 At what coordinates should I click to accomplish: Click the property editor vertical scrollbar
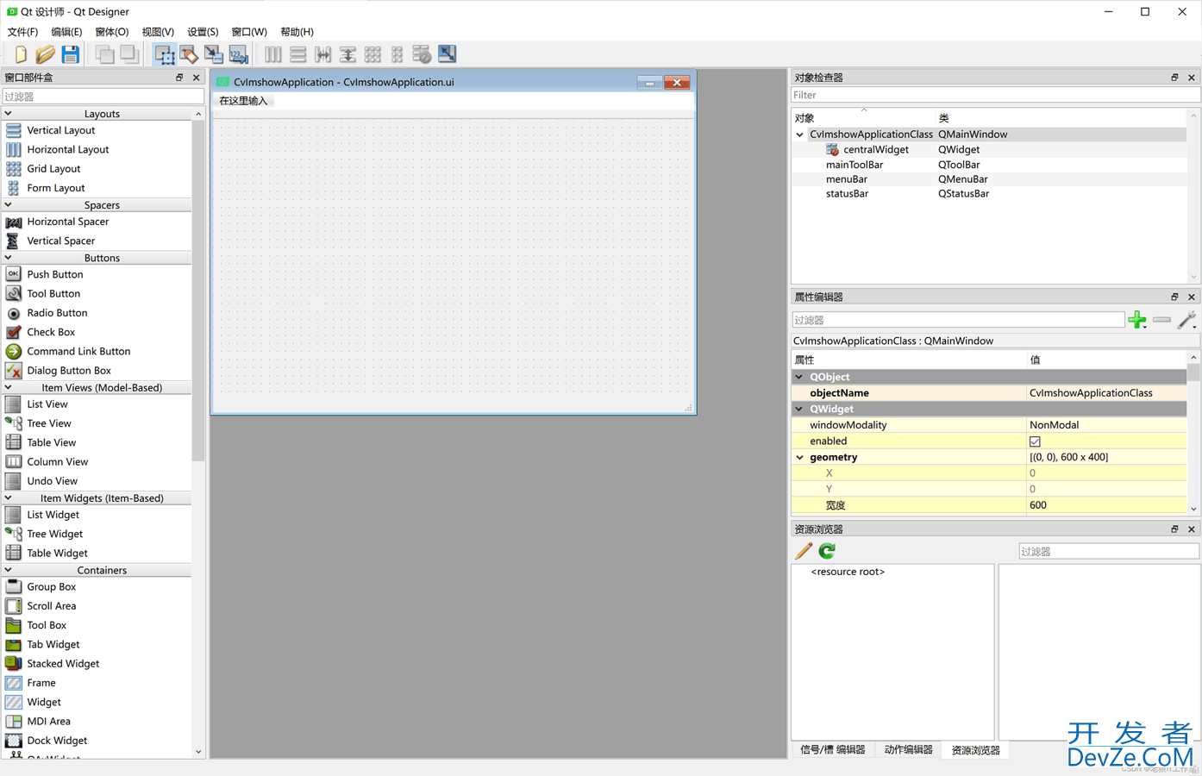[1193, 372]
